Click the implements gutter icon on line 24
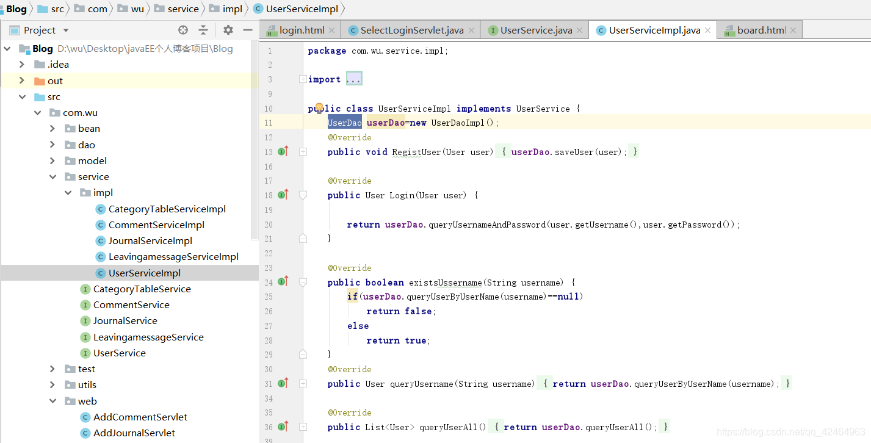 point(283,282)
